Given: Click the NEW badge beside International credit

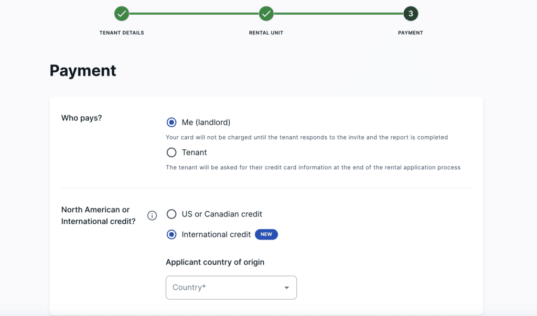Looking at the screenshot, I should (x=266, y=234).
